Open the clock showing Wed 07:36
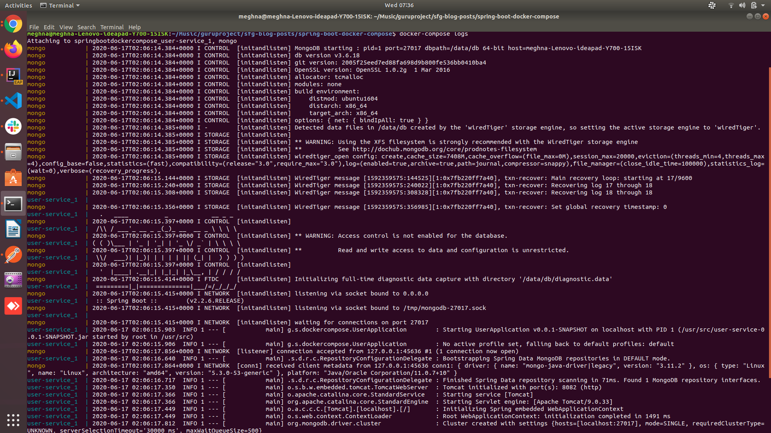Screen dimensions: 771x433 pos(399,5)
